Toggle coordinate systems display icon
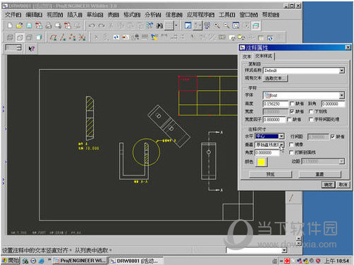The image size is (354, 265). tap(82, 37)
